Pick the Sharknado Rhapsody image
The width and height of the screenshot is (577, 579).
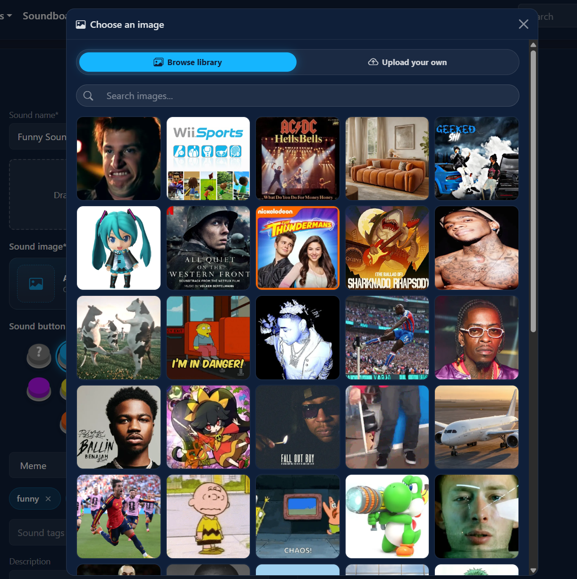tap(387, 248)
